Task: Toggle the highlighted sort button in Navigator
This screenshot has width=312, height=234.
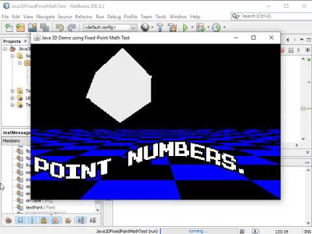Action: [x=81, y=220]
